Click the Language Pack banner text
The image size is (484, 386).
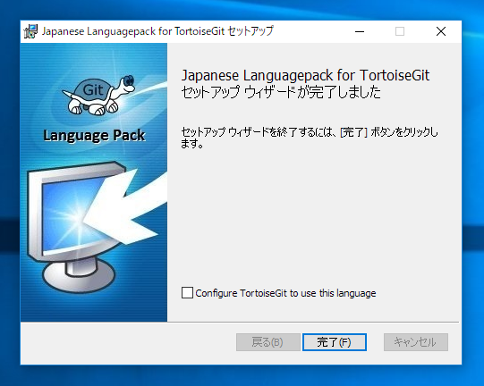(x=94, y=135)
